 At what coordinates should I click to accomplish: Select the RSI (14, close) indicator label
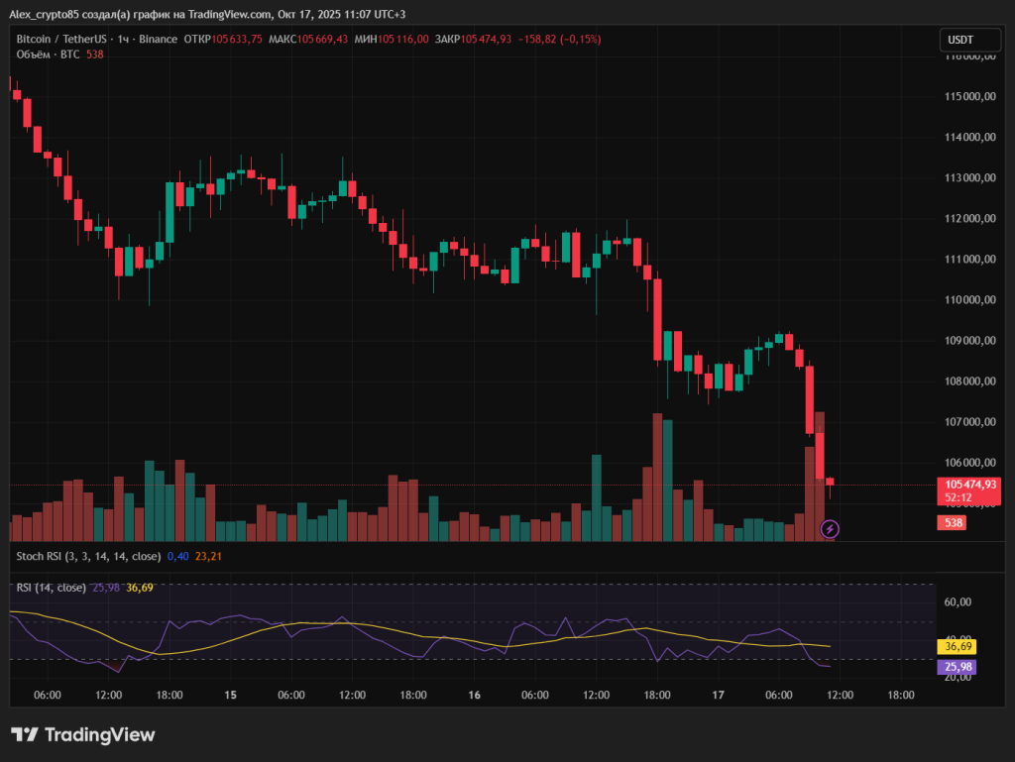tap(51, 588)
